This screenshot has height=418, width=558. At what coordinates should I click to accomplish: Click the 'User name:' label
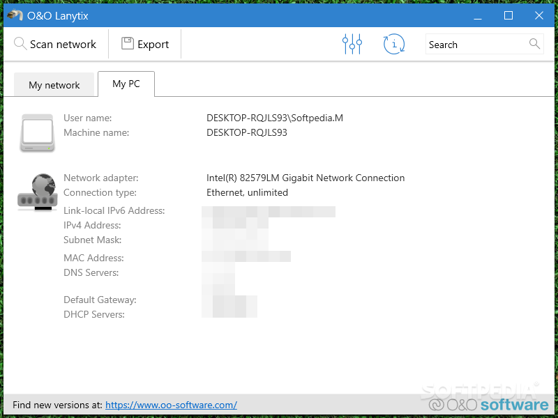[x=88, y=118]
